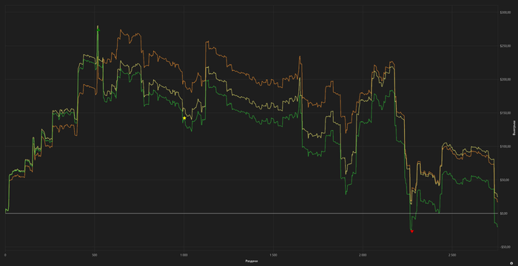The width and height of the screenshot is (518, 266).
Task: Click the red triangle lowest-point marker
Action: pyautogui.click(x=412, y=231)
